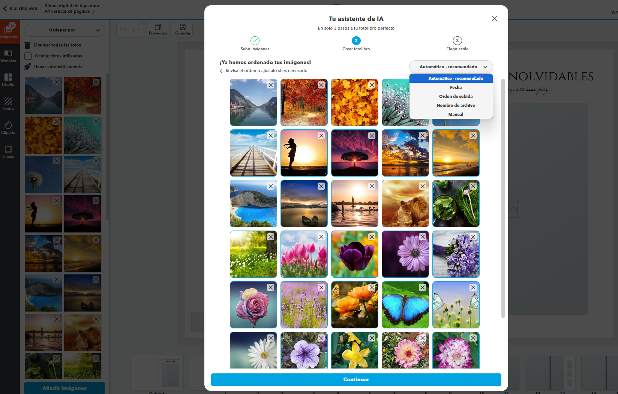Image resolution: width=618 pixels, height=394 pixels.
Task: Open Proyectos from the toolbar
Action: [158, 30]
